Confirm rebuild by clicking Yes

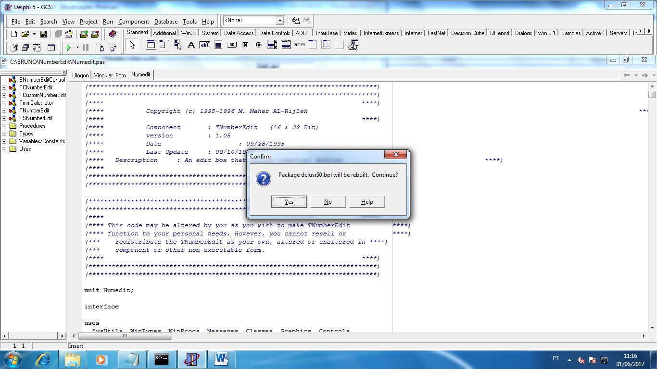[289, 202]
